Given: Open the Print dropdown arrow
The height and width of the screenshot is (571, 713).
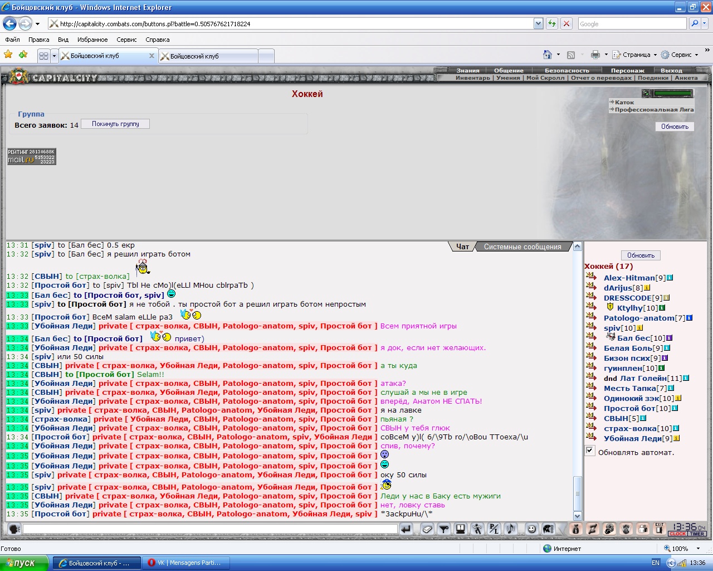Looking at the screenshot, I should click(606, 55).
